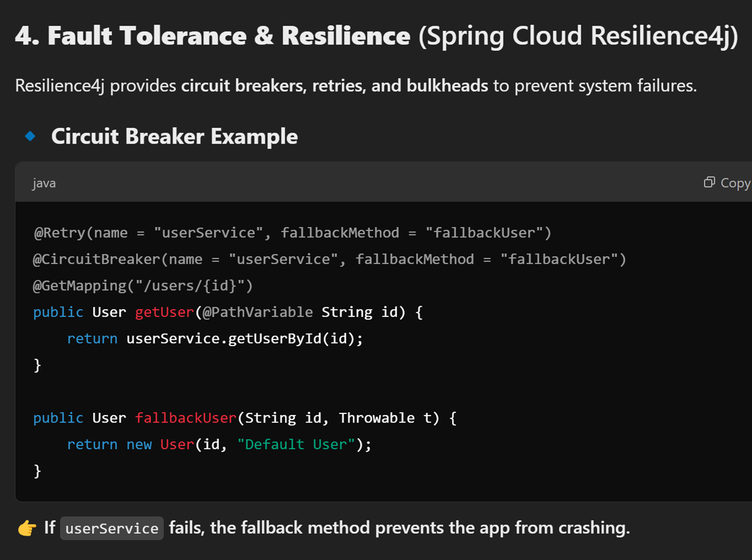Click the (Spring Cloud Resilience4j) heading text

tap(578, 35)
